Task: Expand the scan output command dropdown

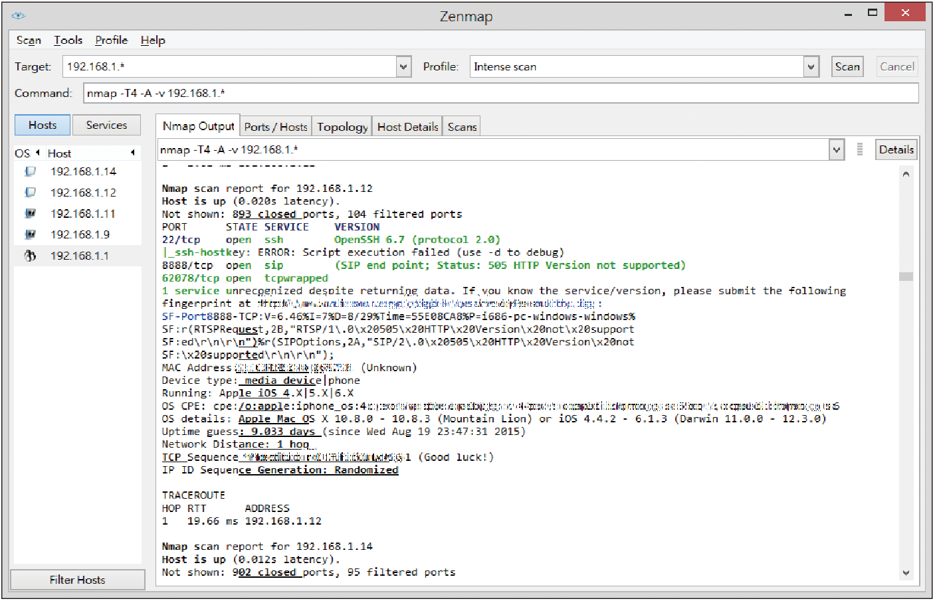Action: coord(837,149)
